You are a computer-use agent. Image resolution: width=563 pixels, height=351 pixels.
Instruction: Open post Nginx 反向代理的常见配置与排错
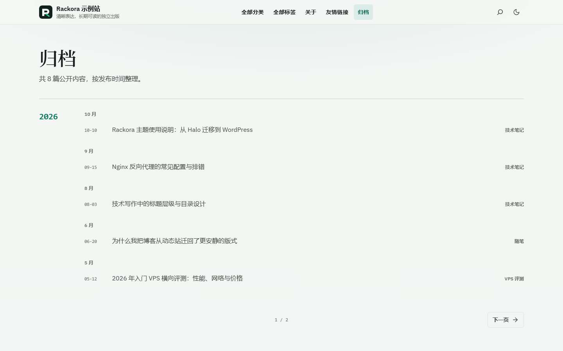coord(158,167)
